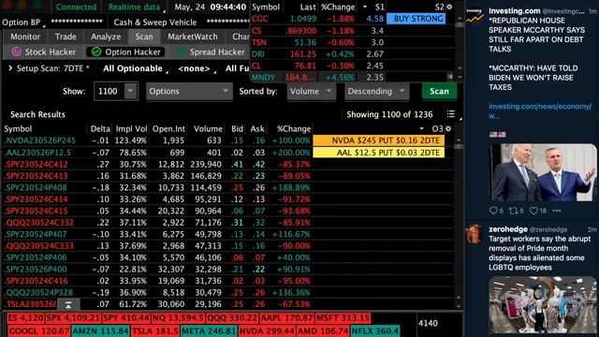Click the search results Volume column header

click(208, 129)
